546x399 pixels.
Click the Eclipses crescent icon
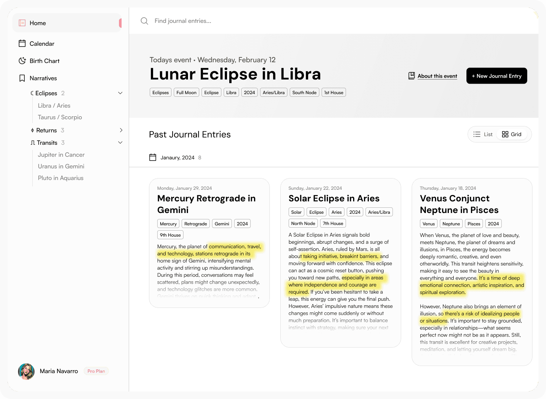32,93
